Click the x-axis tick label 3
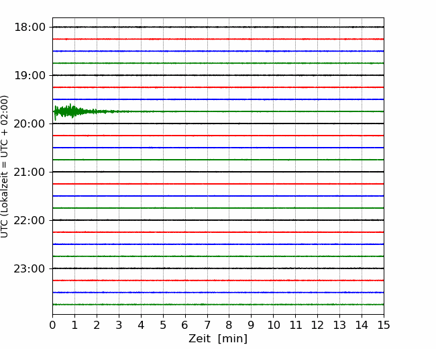Viewport: 436px width, 349px height. click(x=119, y=325)
